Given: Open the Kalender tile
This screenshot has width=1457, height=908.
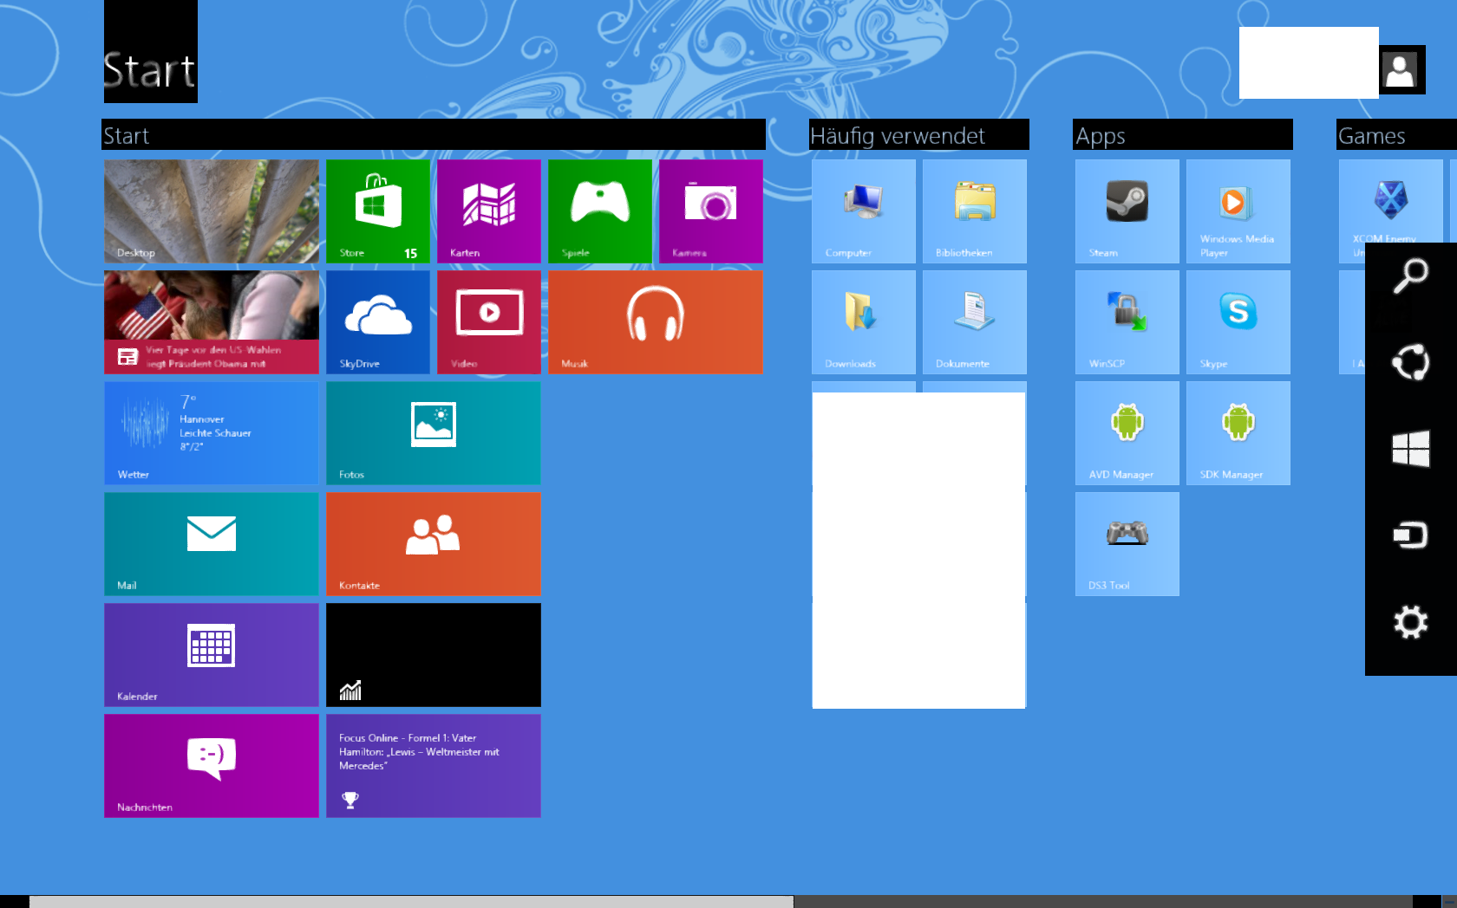Looking at the screenshot, I should [x=212, y=655].
